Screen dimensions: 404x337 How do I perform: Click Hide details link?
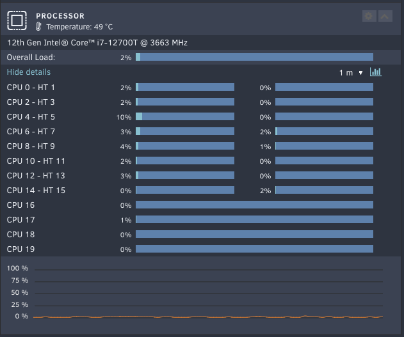click(29, 72)
